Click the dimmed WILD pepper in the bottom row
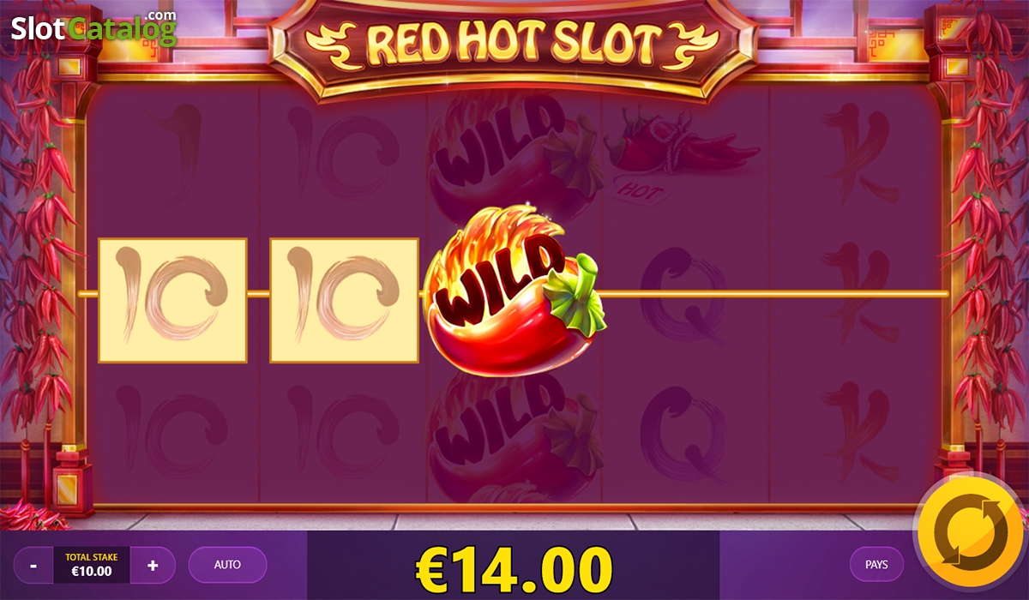Viewport: 1029px width, 600px height. [x=513, y=437]
